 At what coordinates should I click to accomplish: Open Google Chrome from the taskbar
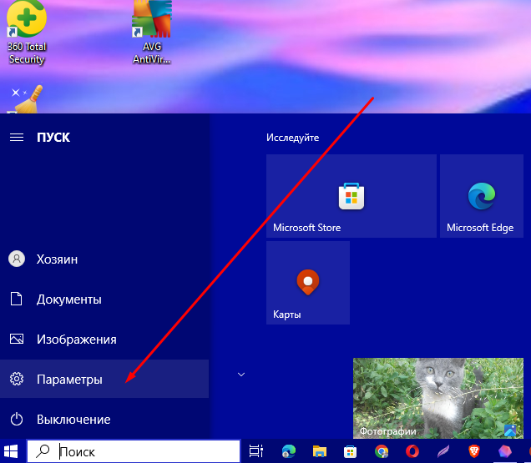coord(382,451)
